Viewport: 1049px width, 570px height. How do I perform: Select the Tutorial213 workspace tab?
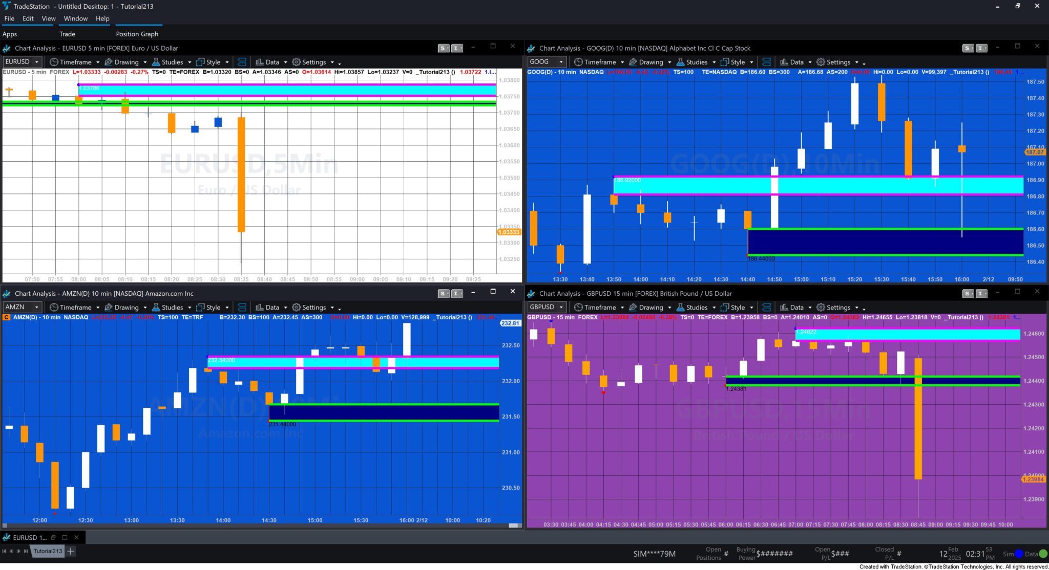tap(48, 551)
